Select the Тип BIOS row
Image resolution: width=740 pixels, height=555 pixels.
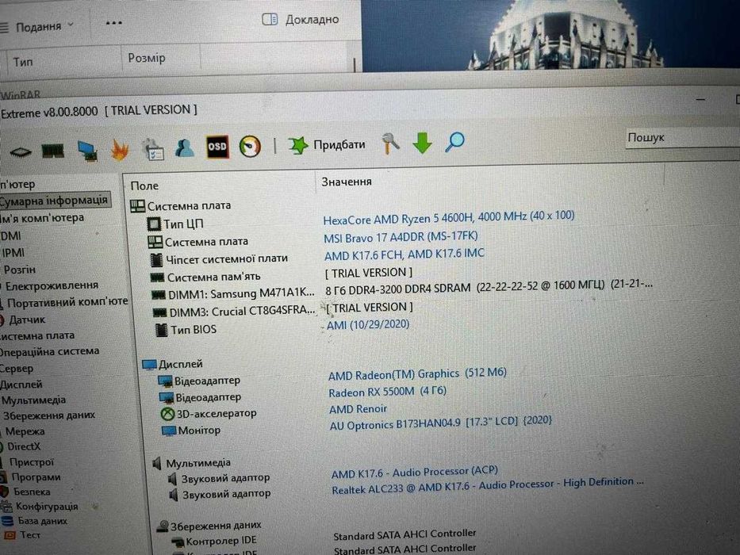(186, 329)
